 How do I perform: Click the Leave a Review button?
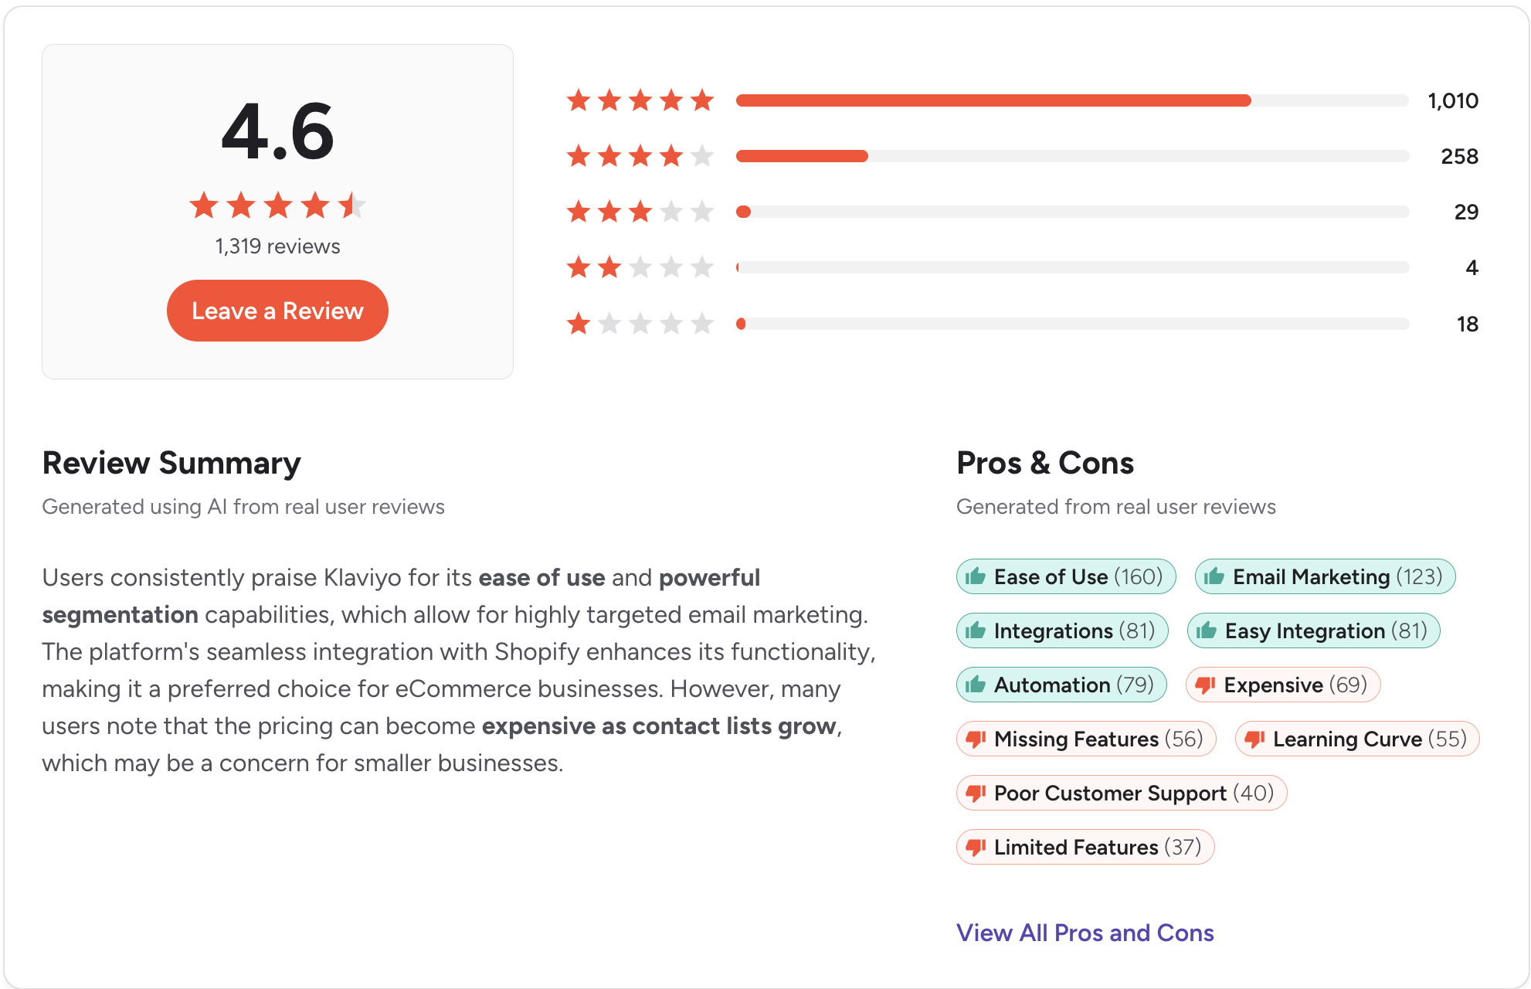click(277, 310)
